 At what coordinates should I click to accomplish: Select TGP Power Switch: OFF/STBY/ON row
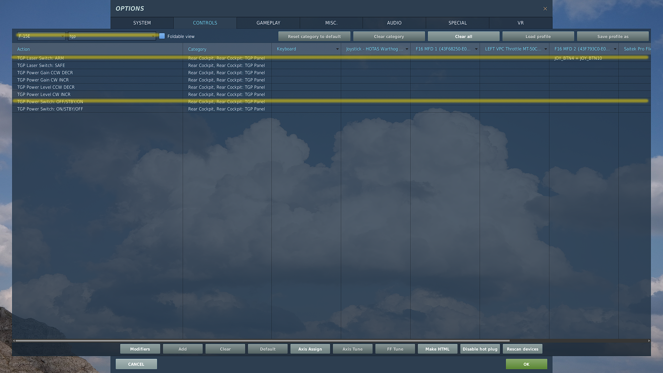331,102
